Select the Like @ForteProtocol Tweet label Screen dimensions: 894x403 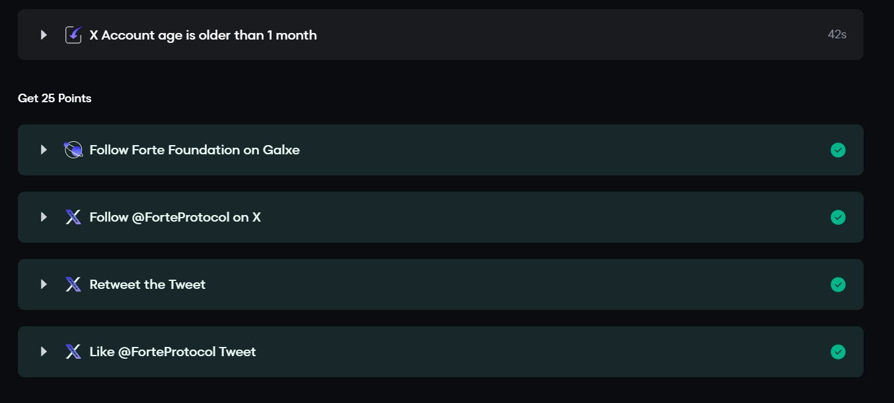pos(172,352)
